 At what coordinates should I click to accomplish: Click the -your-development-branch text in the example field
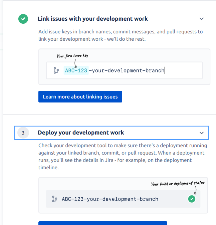[127, 70]
